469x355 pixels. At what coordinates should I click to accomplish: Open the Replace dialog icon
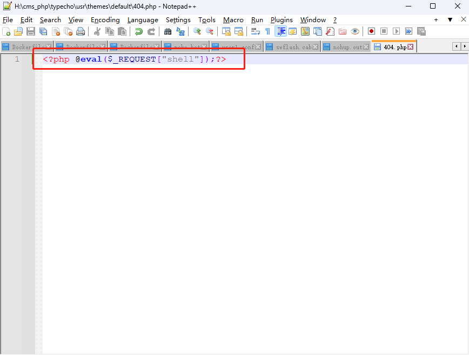point(180,31)
